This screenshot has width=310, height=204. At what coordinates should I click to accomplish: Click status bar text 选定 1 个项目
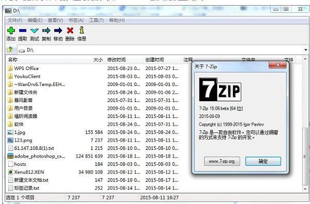click(x=20, y=197)
